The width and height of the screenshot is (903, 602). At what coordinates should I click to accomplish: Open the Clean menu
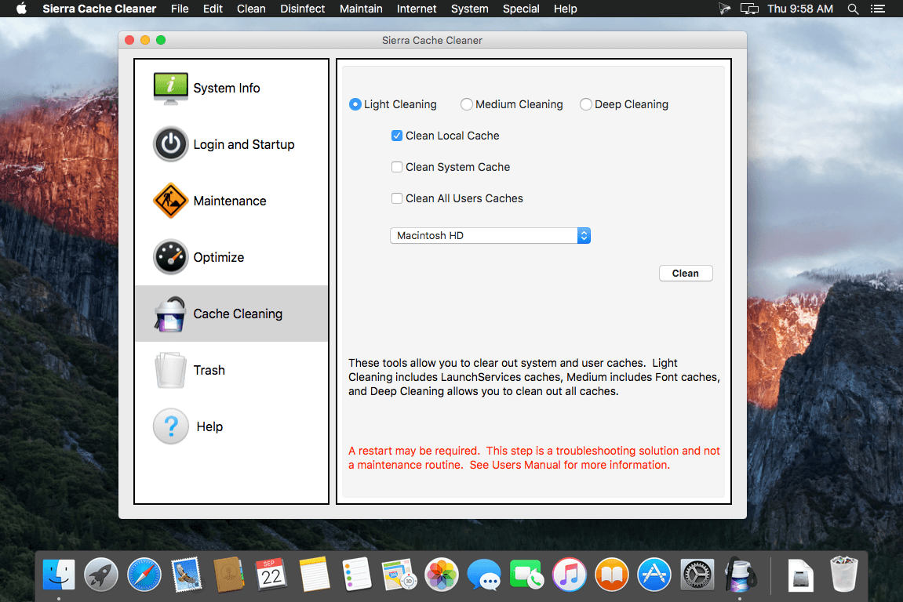tap(251, 9)
